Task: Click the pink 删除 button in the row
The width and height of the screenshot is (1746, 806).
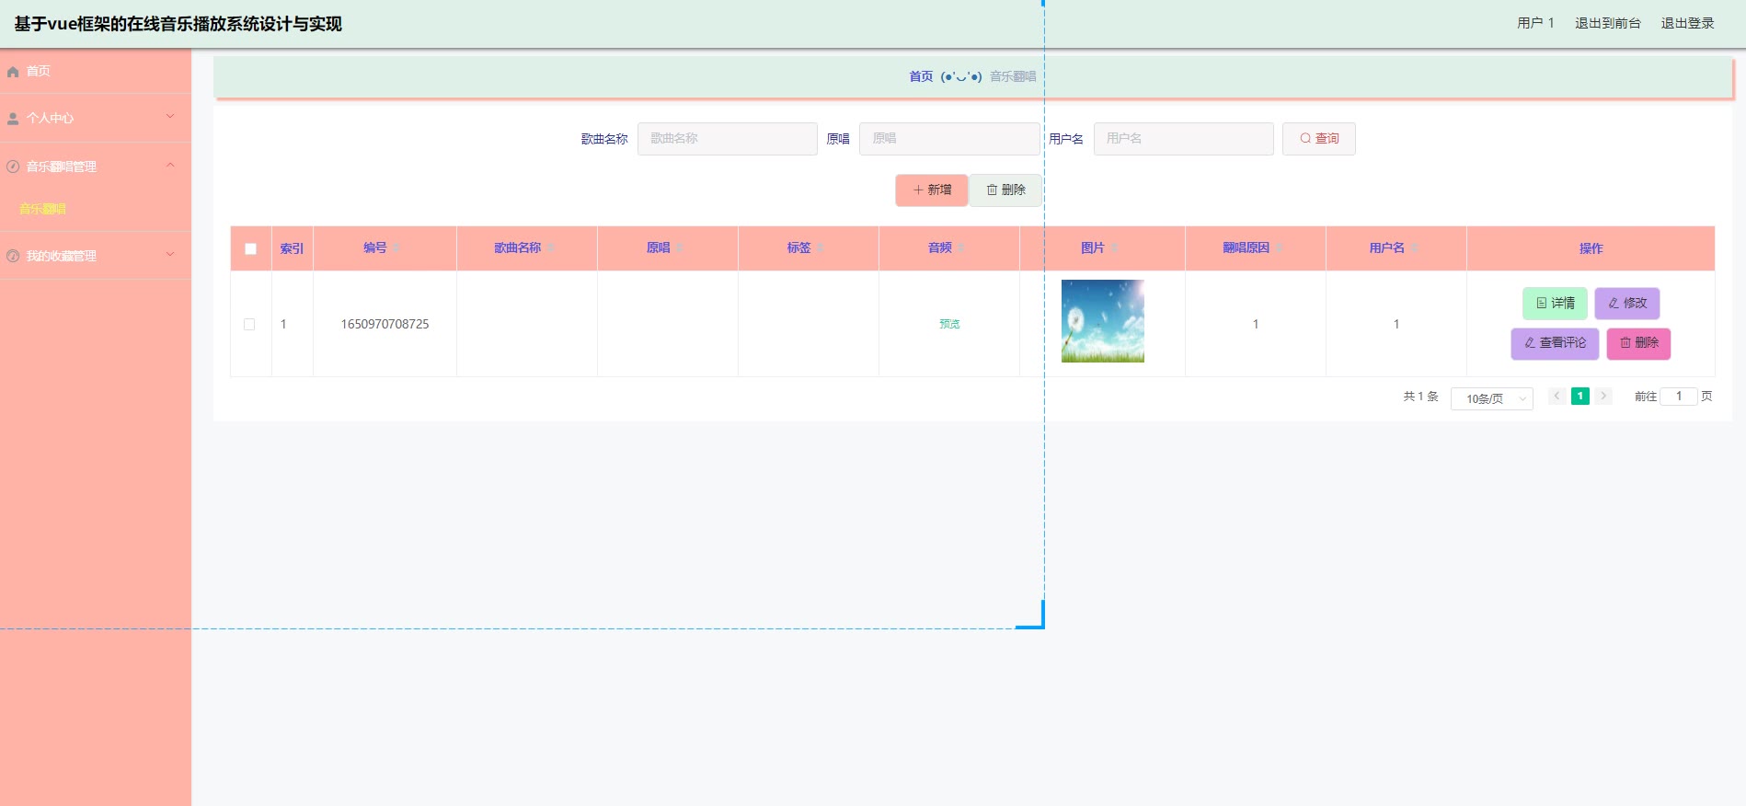Action: click(x=1639, y=343)
